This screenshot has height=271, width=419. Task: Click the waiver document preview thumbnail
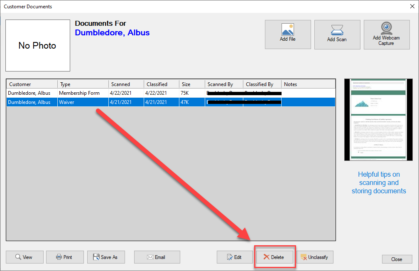[378, 120]
